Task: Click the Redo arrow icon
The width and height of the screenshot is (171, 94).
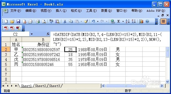Action: coord(102,21)
